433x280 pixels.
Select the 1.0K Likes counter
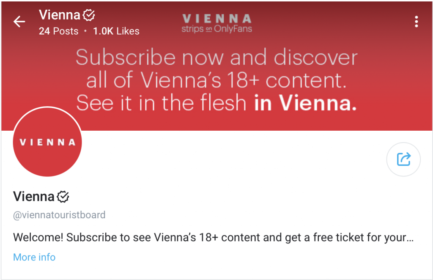coord(116,31)
